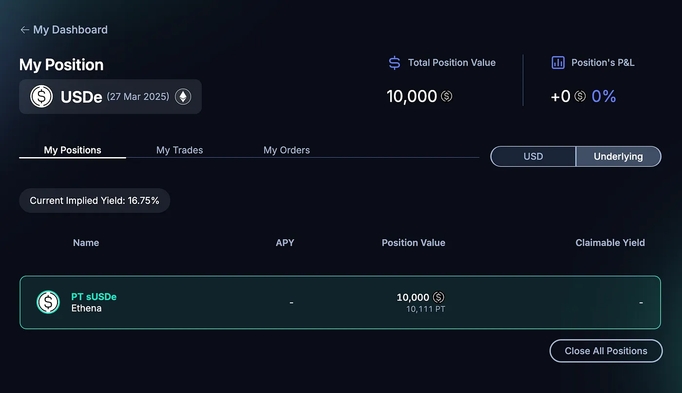
Task: Click the Position Value column header
Action: (x=413, y=243)
